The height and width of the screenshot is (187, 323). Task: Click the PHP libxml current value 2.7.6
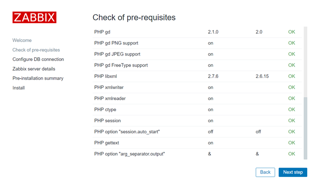point(214,76)
